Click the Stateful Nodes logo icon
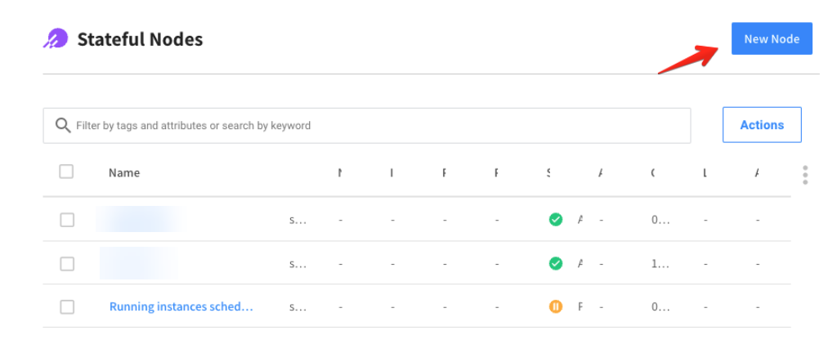837x344 pixels. pyautogui.click(x=56, y=39)
